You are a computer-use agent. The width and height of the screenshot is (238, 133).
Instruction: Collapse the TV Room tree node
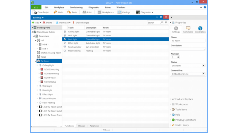click(x=36, y=61)
